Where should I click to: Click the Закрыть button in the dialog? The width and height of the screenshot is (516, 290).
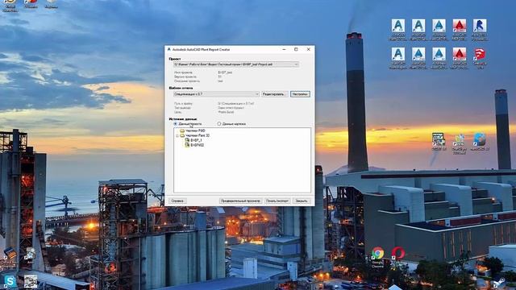[301, 201]
